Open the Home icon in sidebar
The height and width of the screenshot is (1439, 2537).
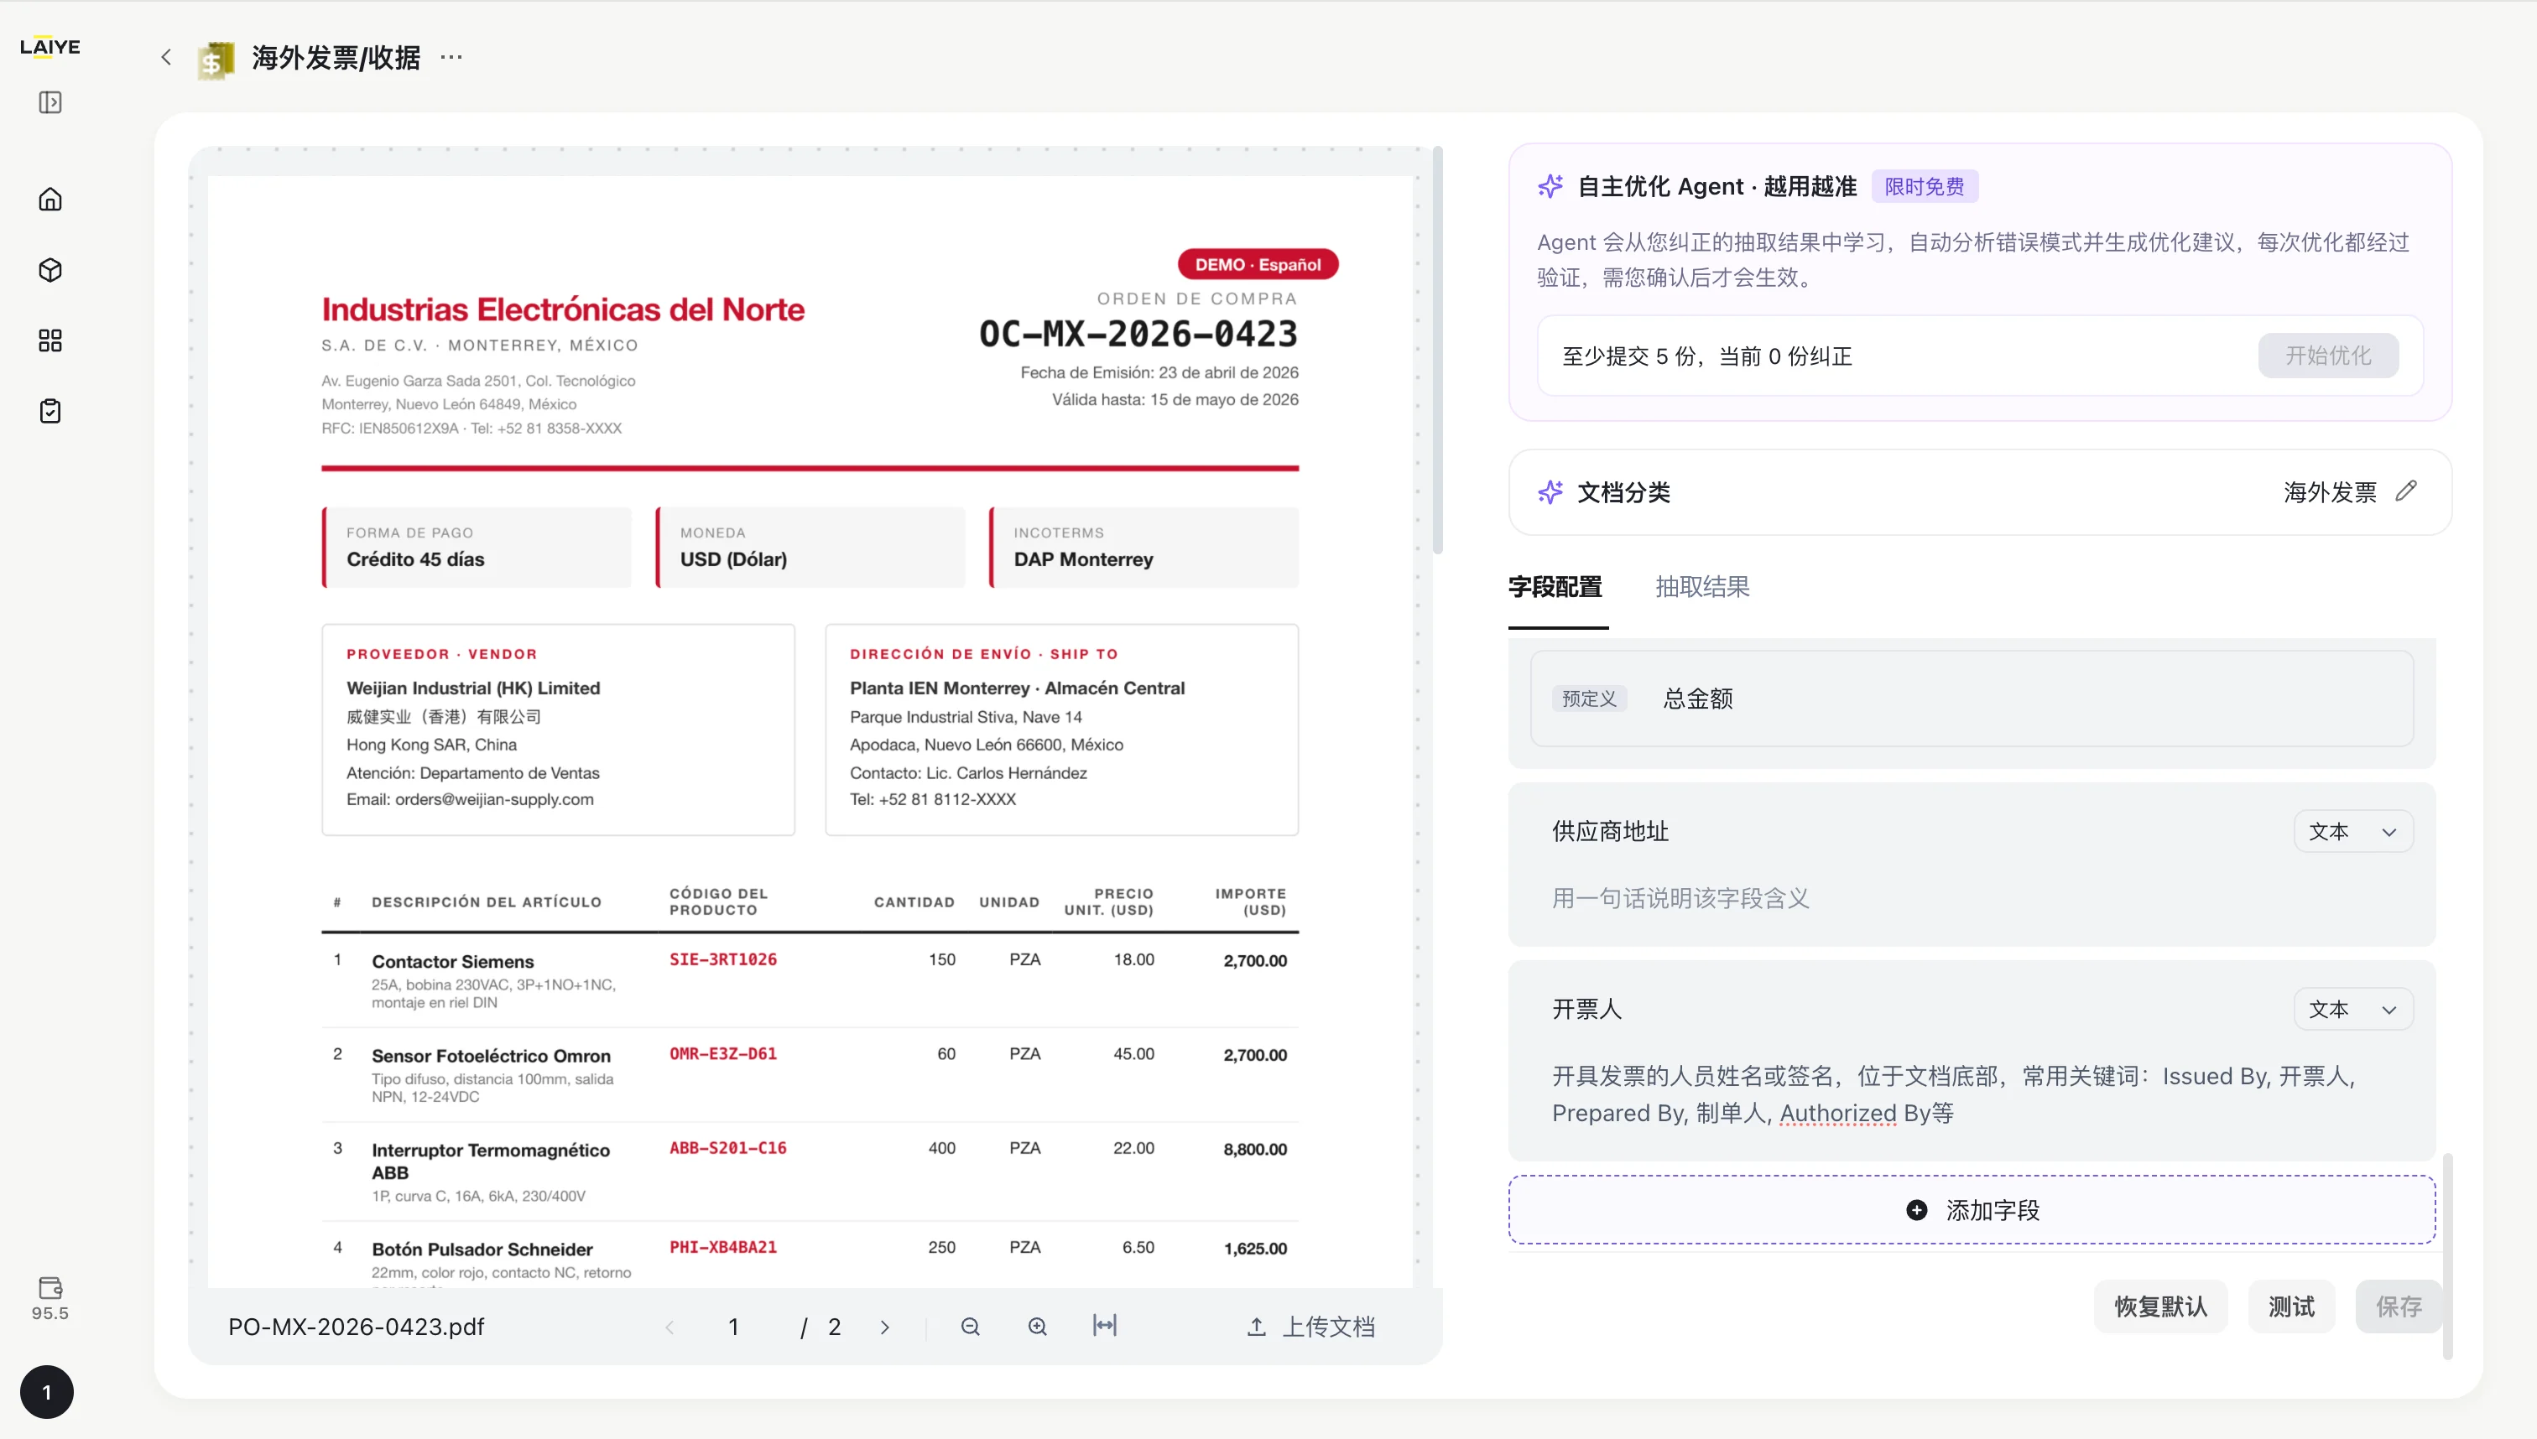(x=50, y=200)
